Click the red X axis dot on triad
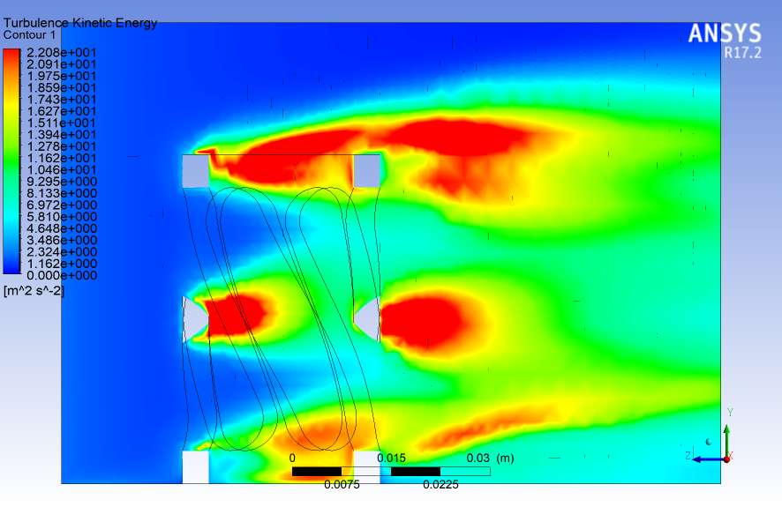 pyautogui.click(x=727, y=458)
